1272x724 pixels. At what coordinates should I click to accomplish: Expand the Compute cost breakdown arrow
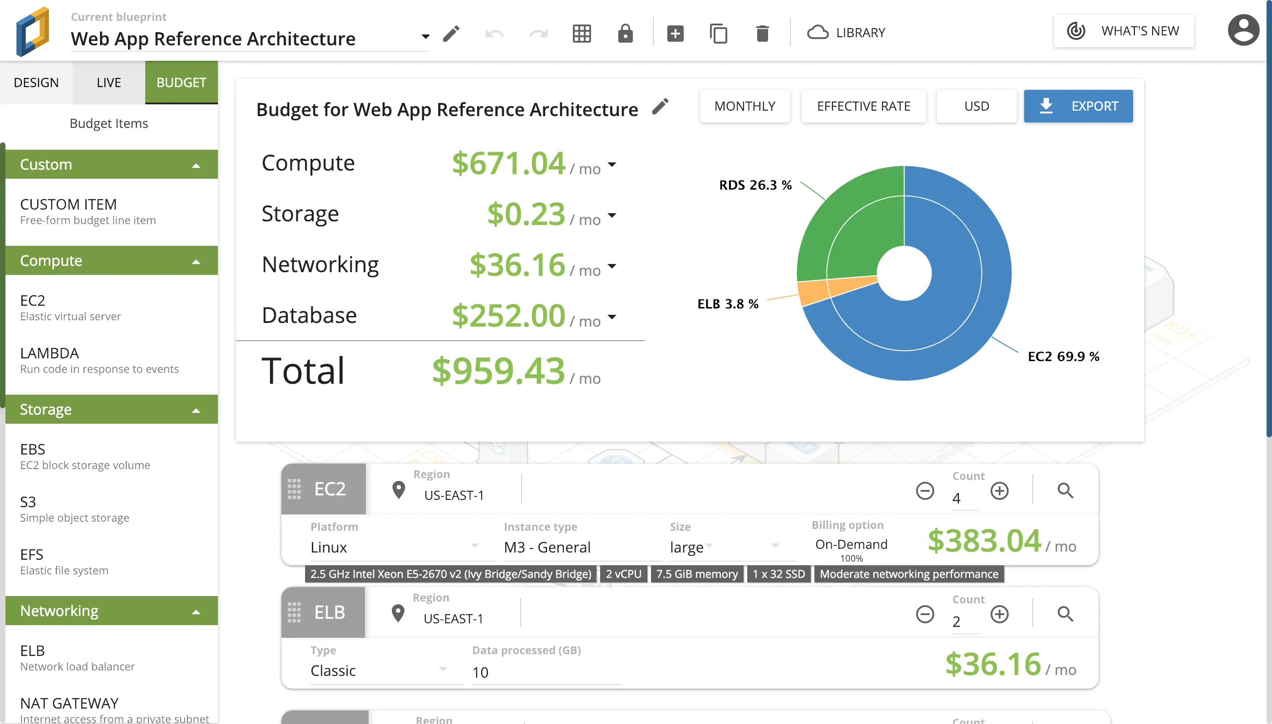tap(612, 165)
